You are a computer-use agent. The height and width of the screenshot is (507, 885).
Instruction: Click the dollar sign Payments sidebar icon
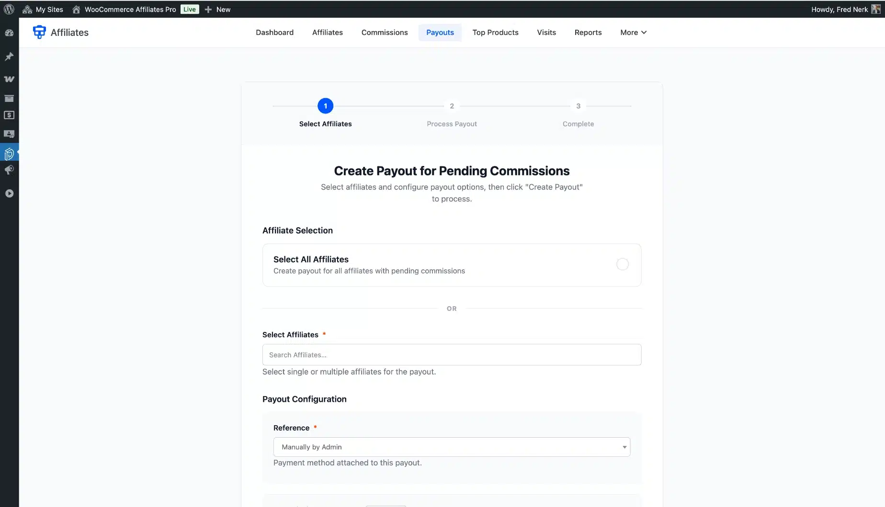[9, 115]
